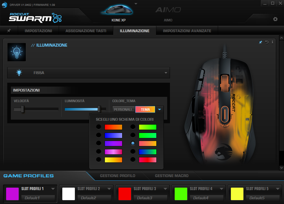Switch to the Impostazioni Avanzate tab

[x=187, y=31]
